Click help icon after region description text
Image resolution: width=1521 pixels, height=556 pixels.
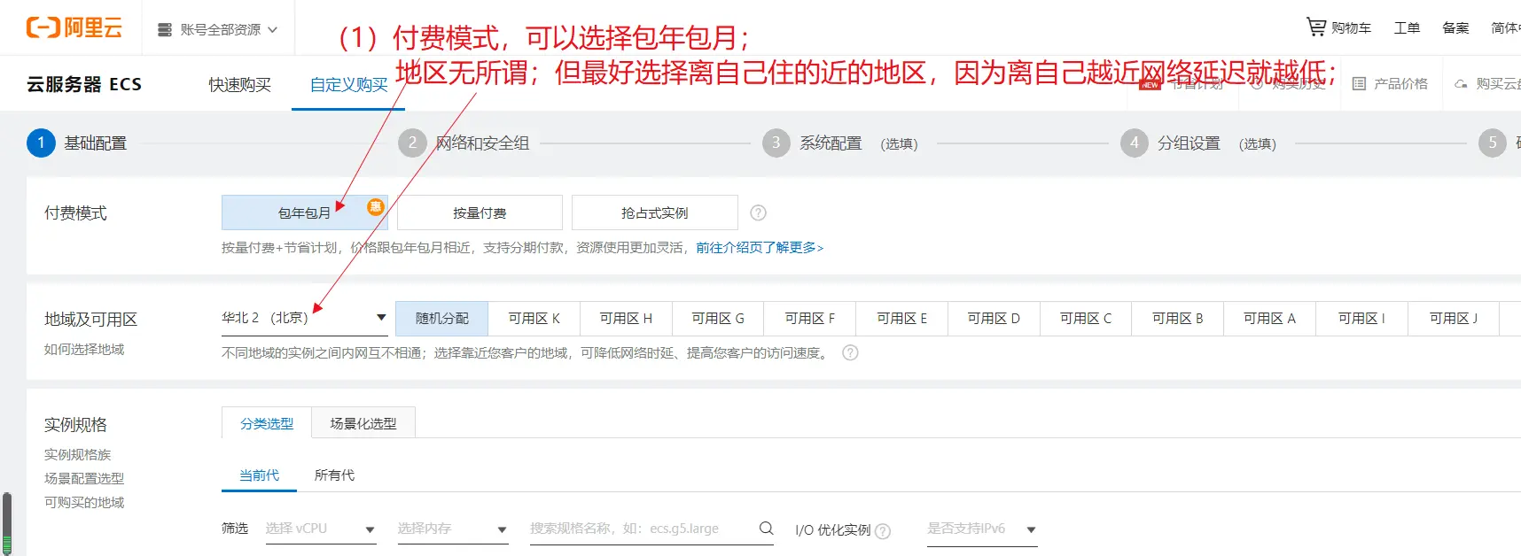(x=850, y=352)
